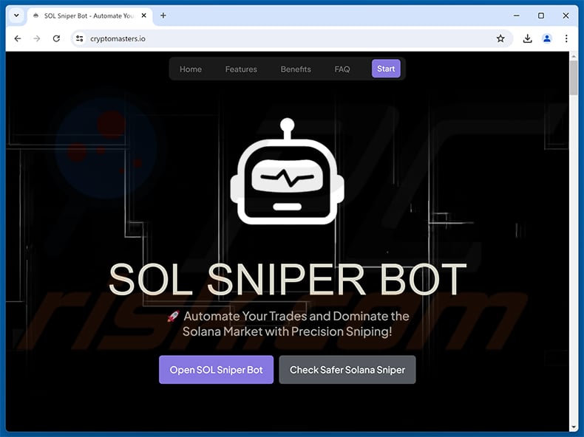Open FAQ in site navigation

pos(342,69)
